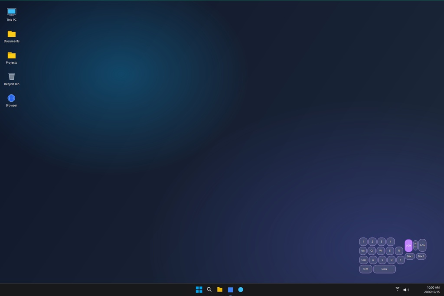Screen dimensions: 444x296
Task: Open the volume speaker tray icon
Action: coord(406,289)
